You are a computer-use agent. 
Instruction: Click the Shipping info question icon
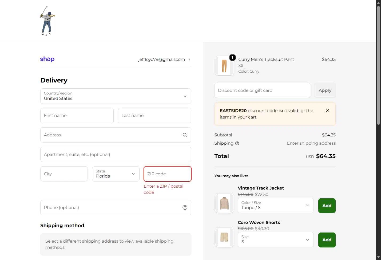click(x=237, y=143)
